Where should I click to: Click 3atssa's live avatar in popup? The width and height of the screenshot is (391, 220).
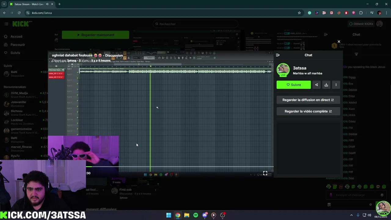pos(283,70)
